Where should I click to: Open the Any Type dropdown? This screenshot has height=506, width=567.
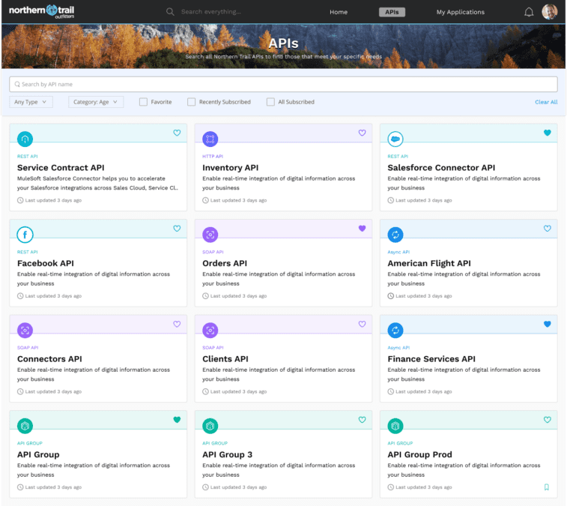coord(31,102)
